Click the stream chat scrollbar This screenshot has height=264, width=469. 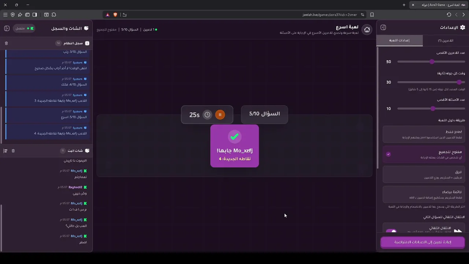1,227
